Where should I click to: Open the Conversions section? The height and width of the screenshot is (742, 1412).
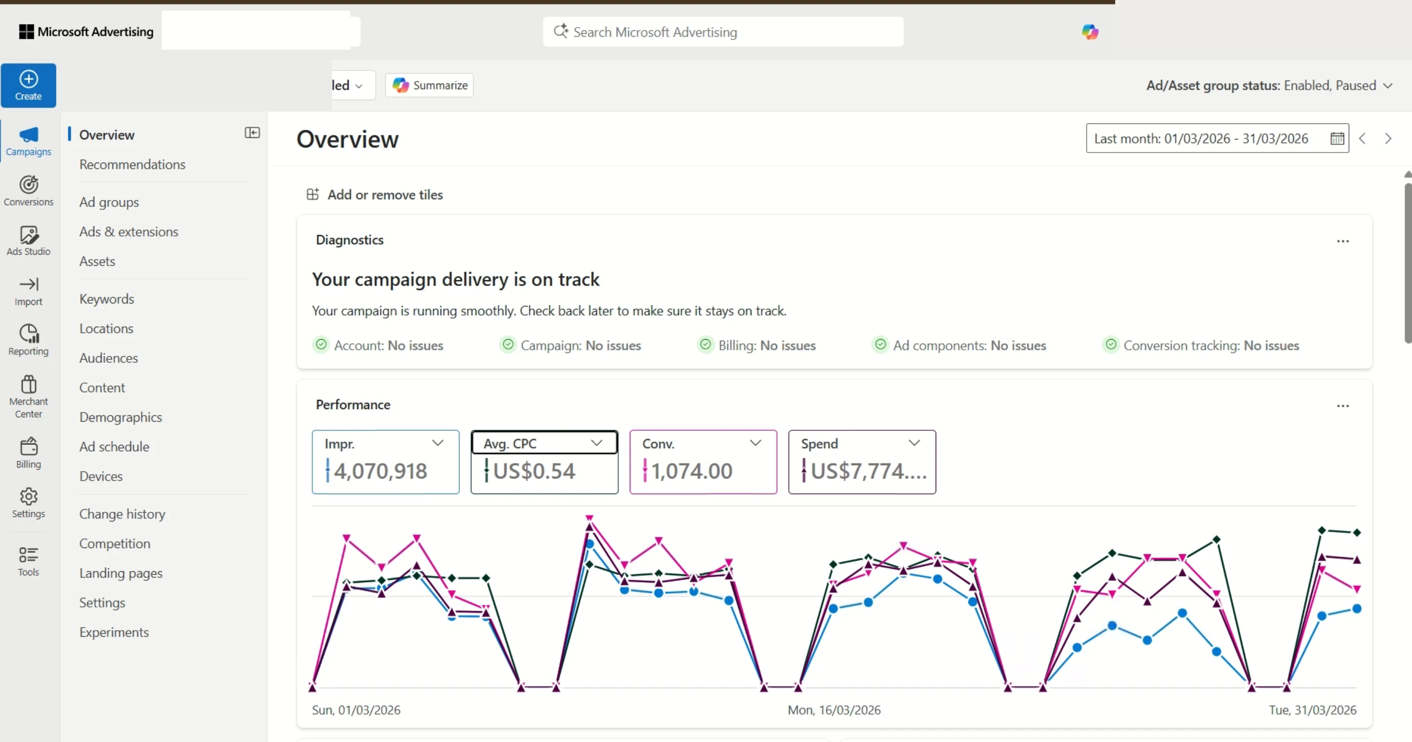(x=28, y=190)
